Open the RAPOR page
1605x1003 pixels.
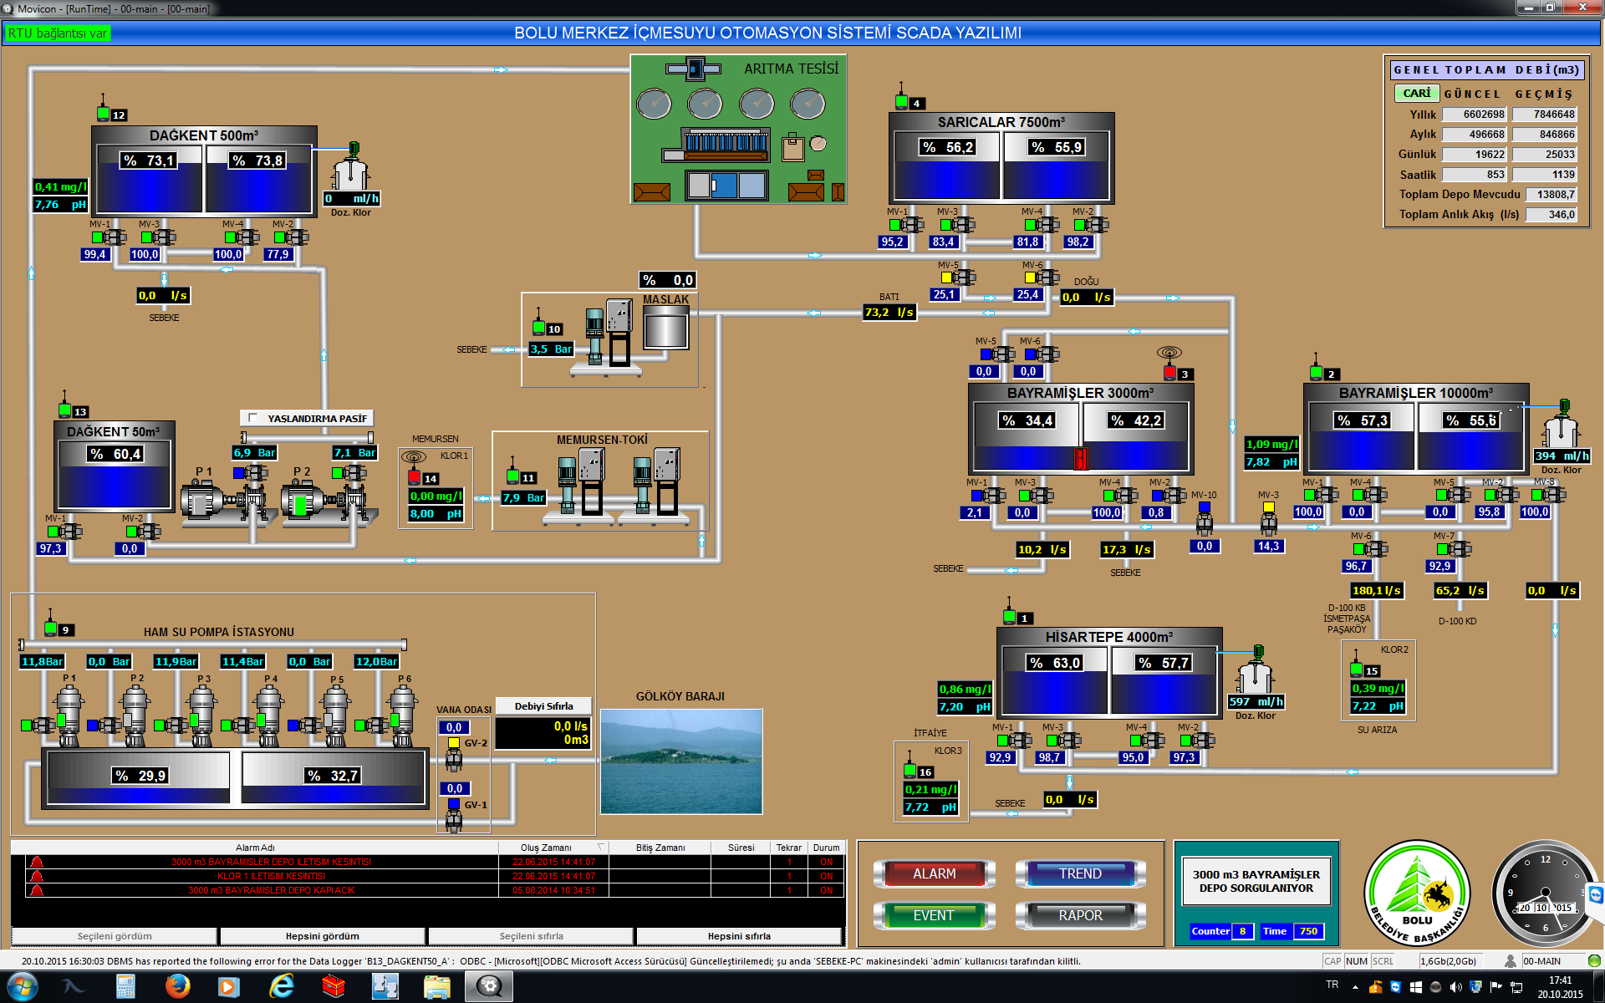pos(1080,915)
